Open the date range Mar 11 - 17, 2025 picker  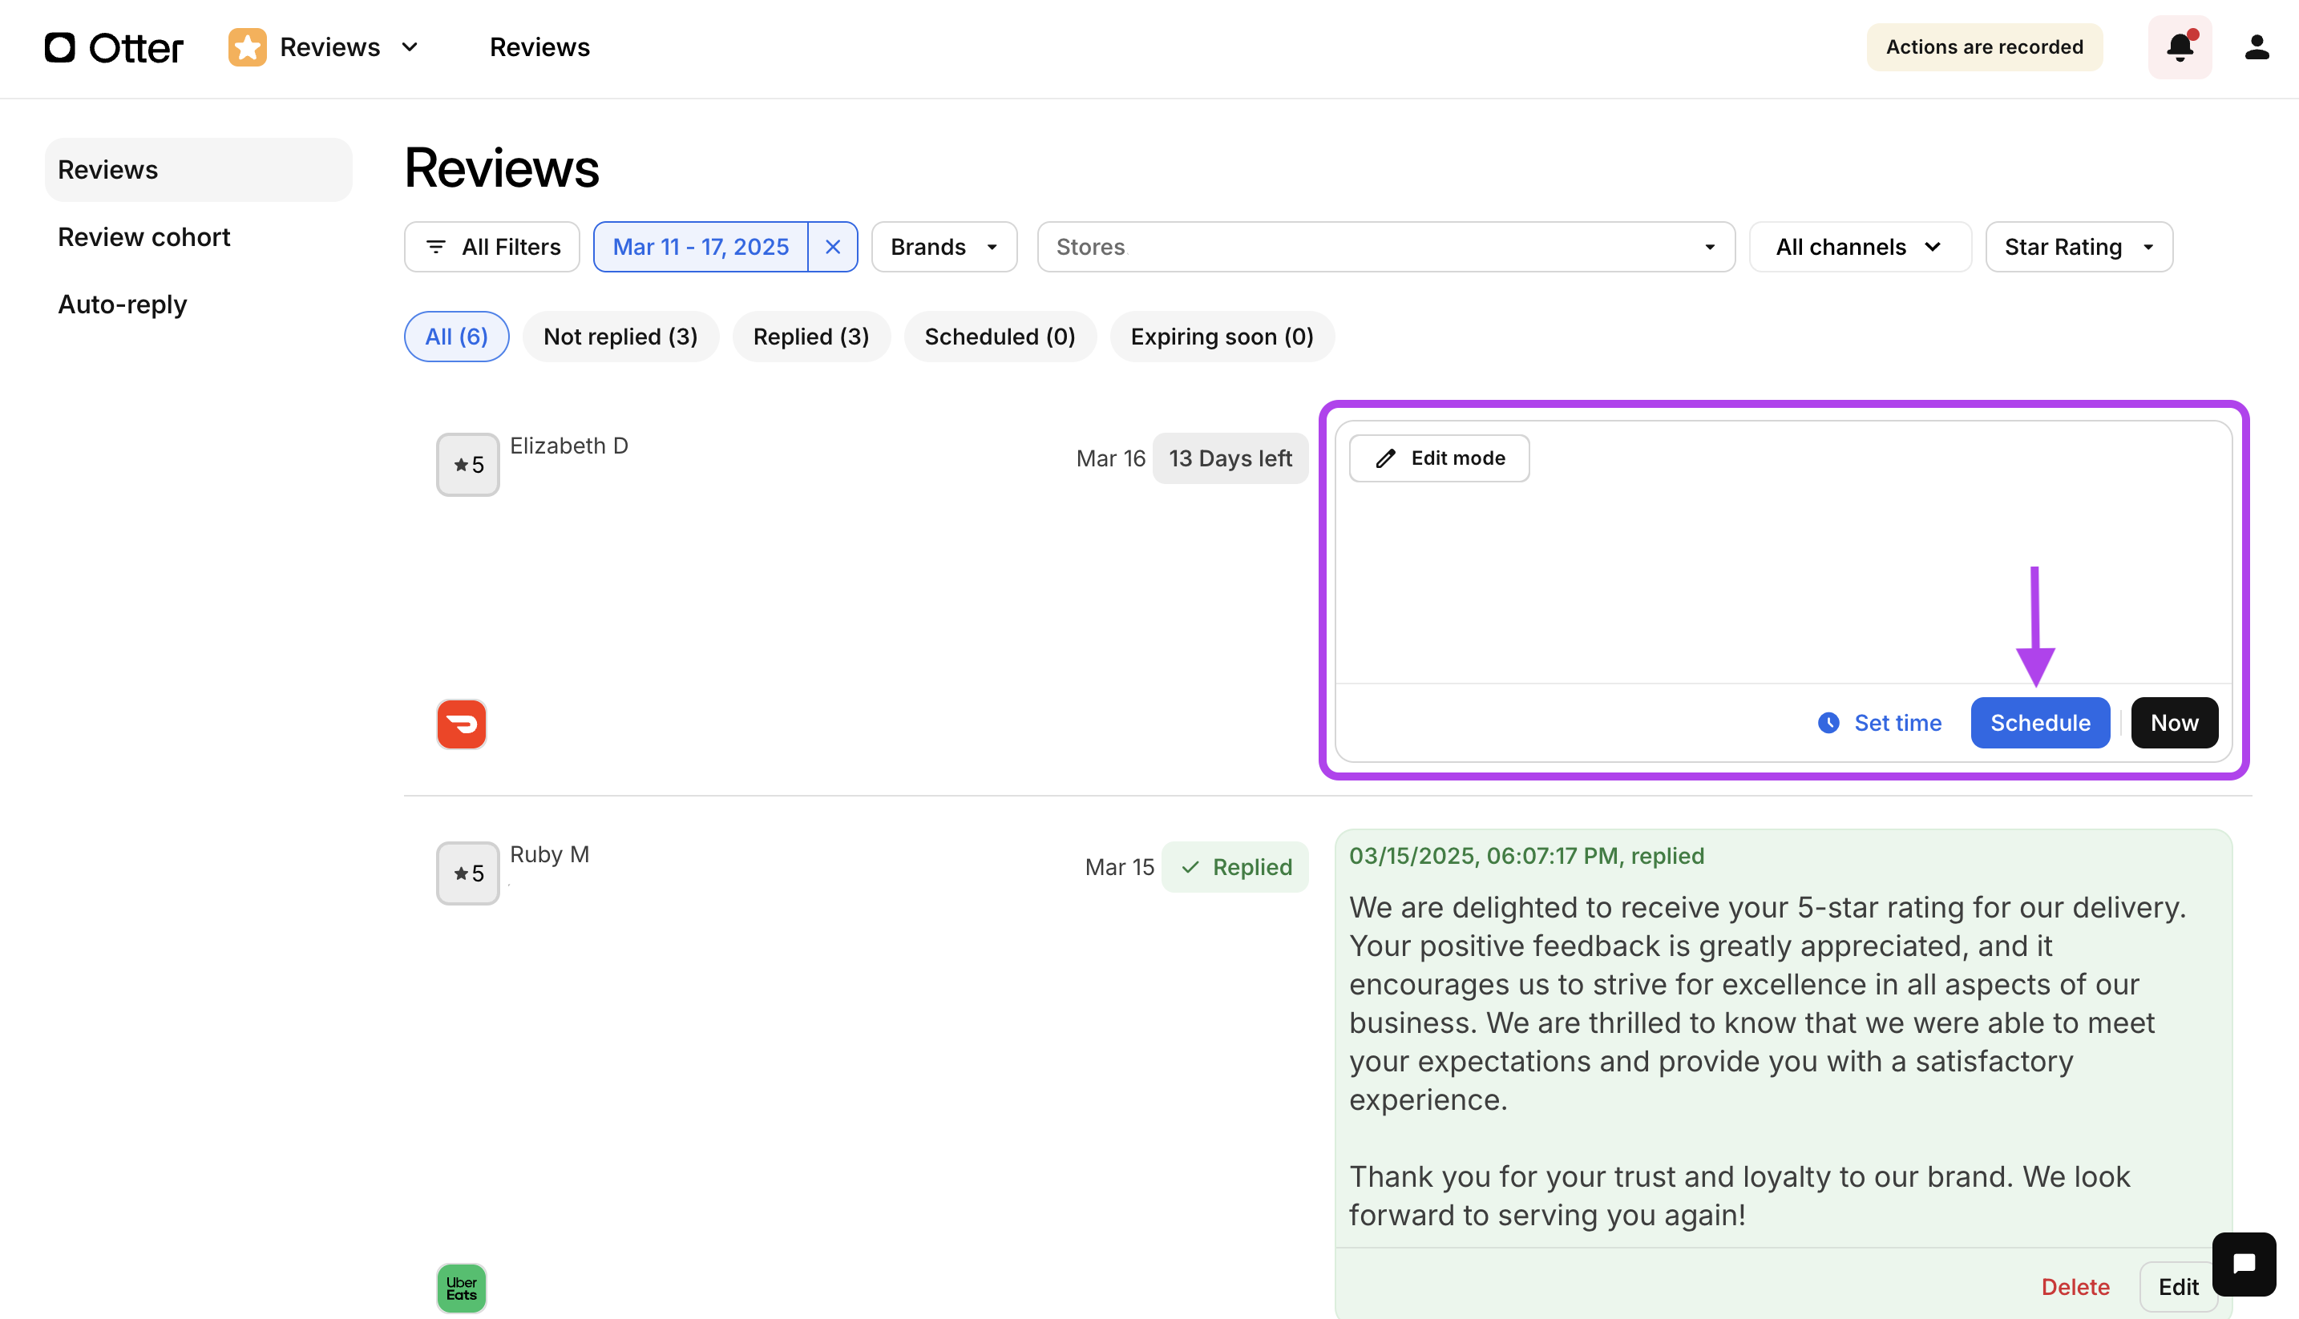pos(701,246)
